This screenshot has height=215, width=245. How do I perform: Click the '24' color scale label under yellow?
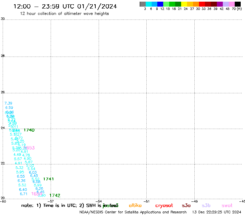coord(186,9)
